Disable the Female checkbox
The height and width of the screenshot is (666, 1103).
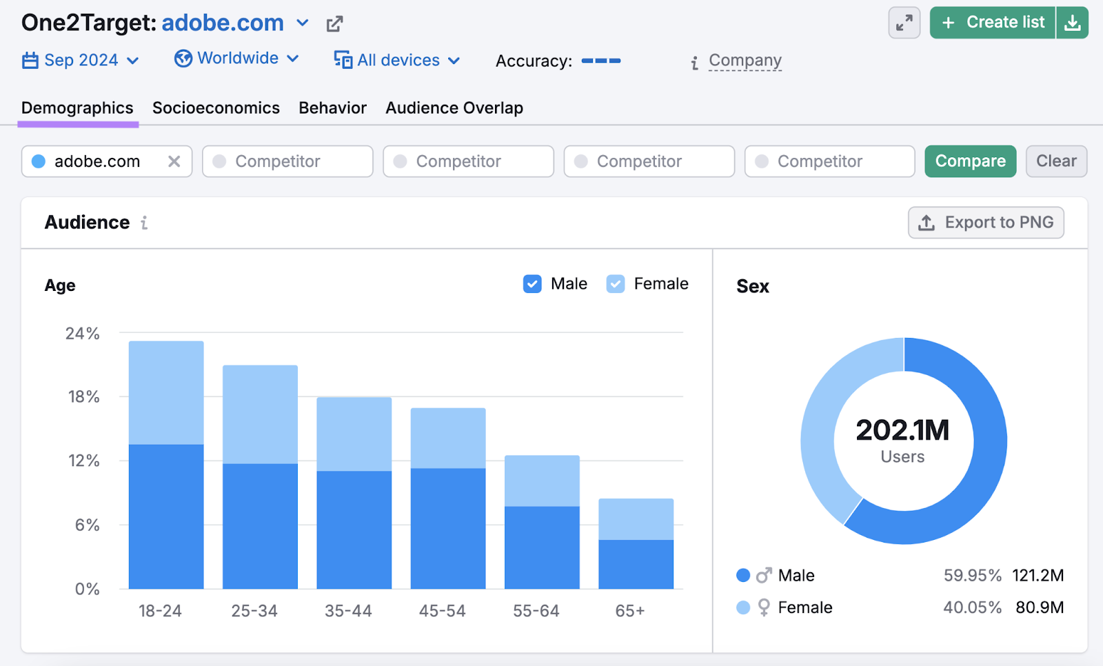tap(614, 283)
